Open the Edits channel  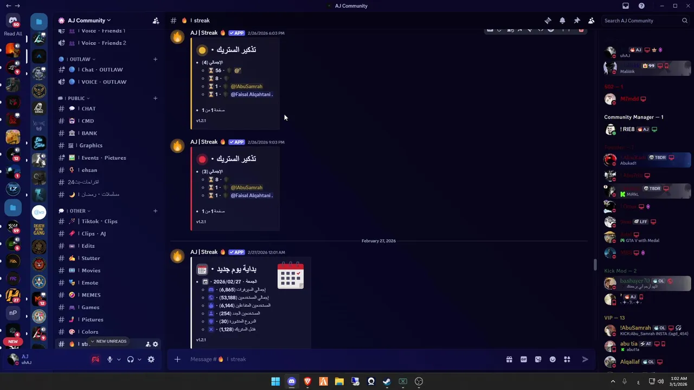click(x=108, y=246)
